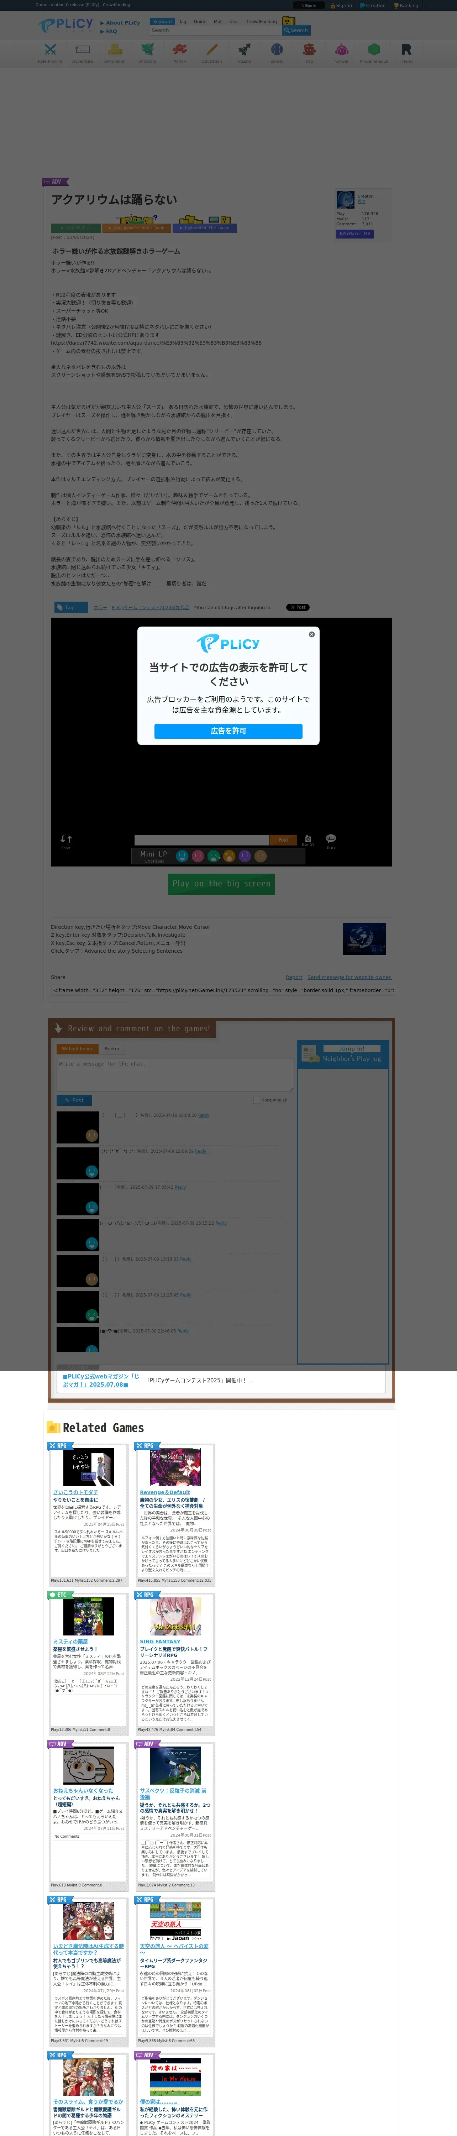Pick the pink Mini LP emotion face
This screenshot has width=457, height=2136.
pyautogui.click(x=198, y=856)
